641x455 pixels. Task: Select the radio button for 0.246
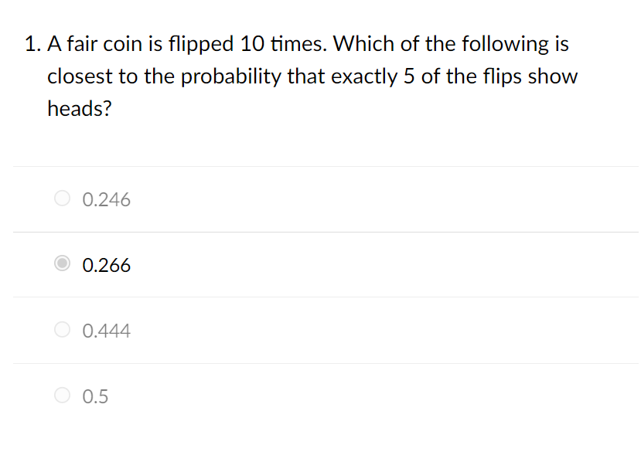62,199
